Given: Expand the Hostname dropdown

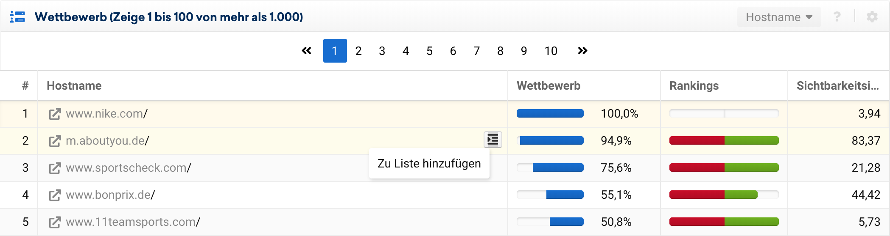Looking at the screenshot, I should click(x=779, y=17).
